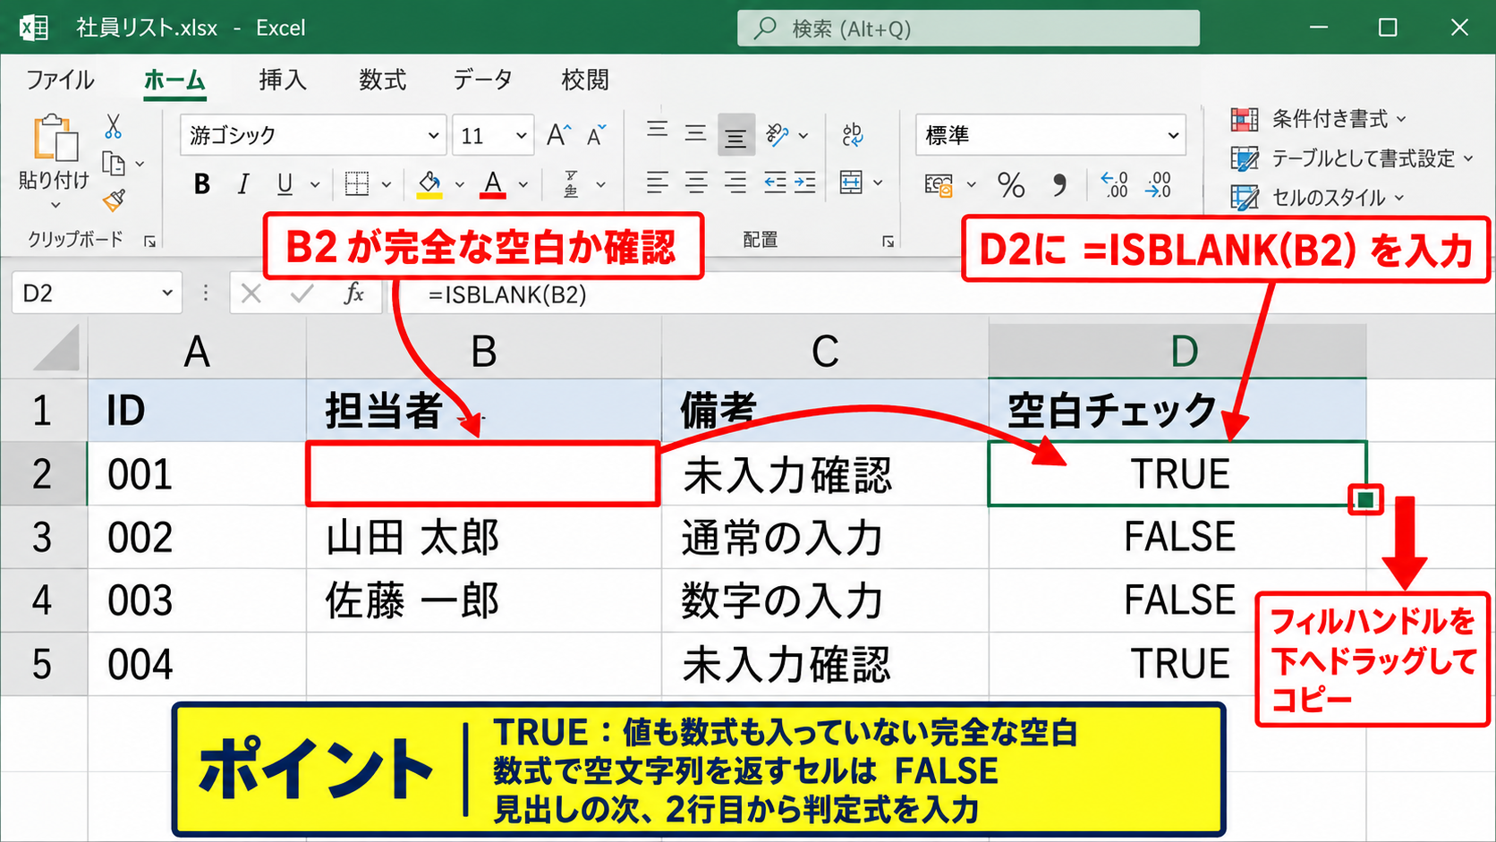Align text left

(658, 183)
